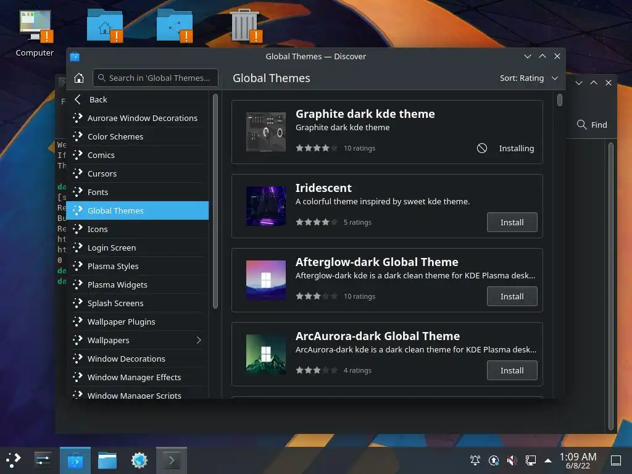Click the show desktop icon in the panel
Image resolution: width=632 pixels, height=474 pixels.
(x=616, y=460)
